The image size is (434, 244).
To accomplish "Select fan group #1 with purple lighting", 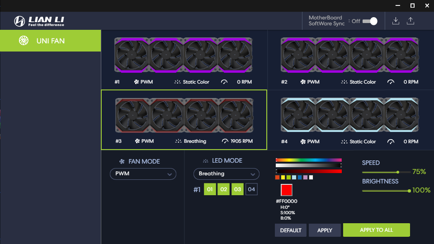I will (x=183, y=55).
